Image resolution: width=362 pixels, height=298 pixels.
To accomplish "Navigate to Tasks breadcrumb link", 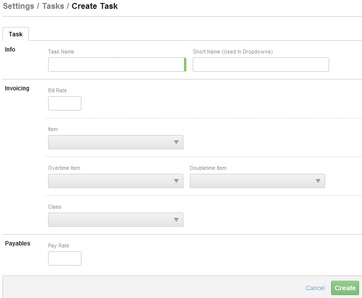I will [53, 6].
